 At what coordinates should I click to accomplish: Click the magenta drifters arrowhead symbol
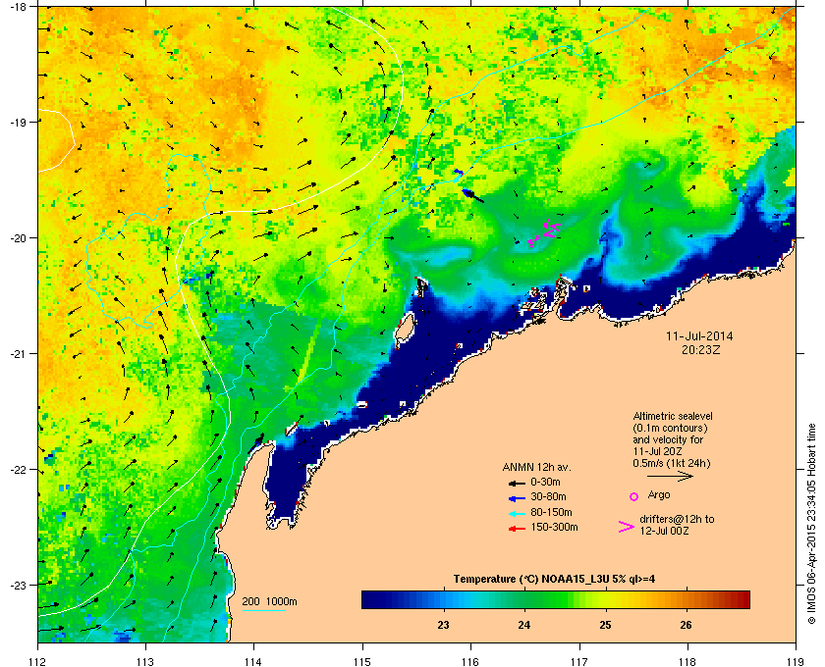click(x=627, y=527)
